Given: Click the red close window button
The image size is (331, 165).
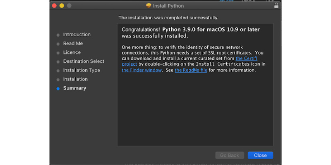Looking at the screenshot, I should pyautogui.click(x=54, y=6).
